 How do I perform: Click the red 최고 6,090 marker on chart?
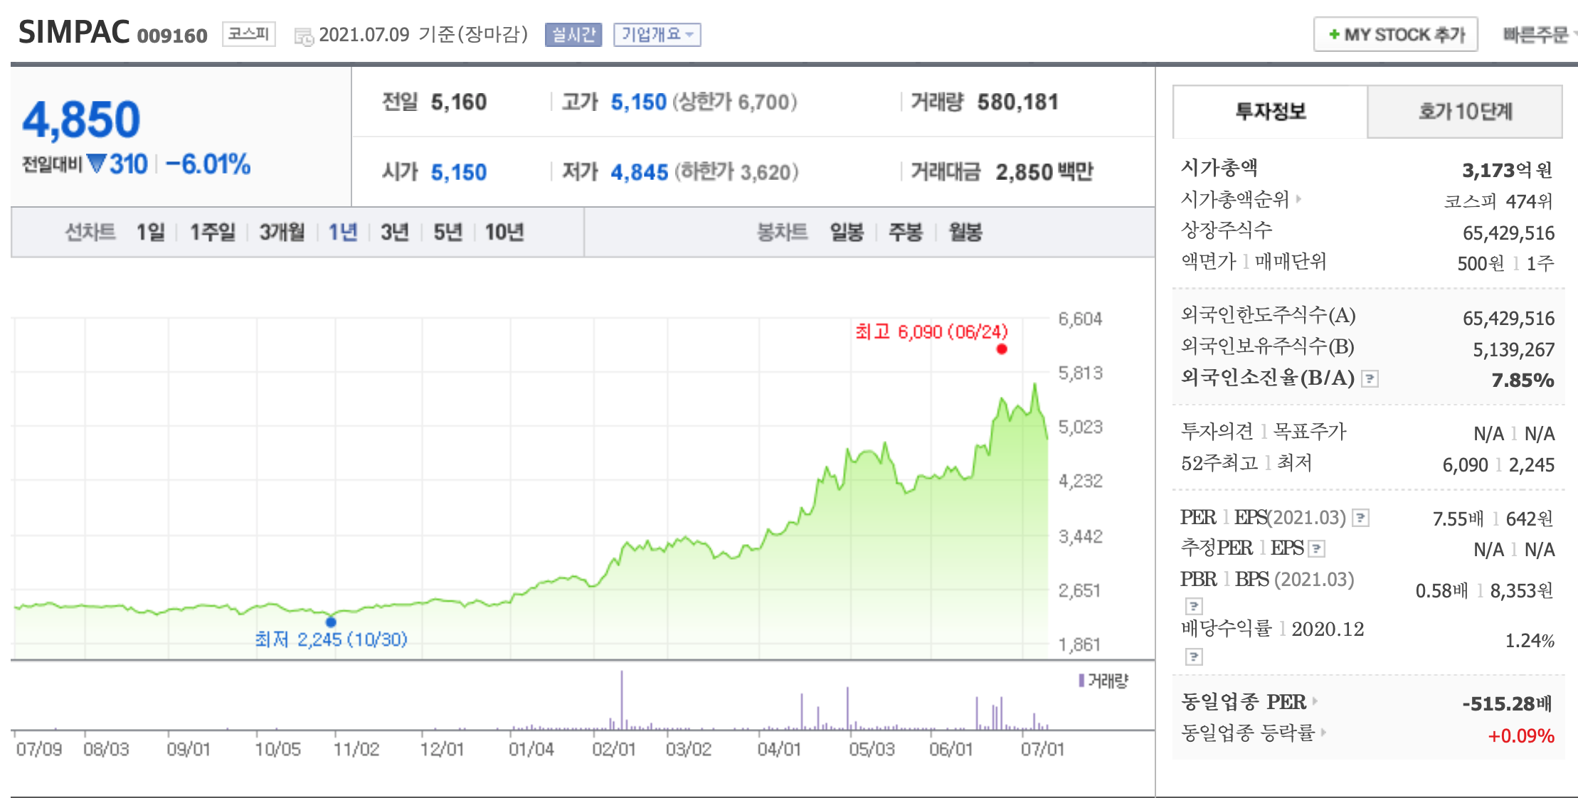pos(1002,349)
